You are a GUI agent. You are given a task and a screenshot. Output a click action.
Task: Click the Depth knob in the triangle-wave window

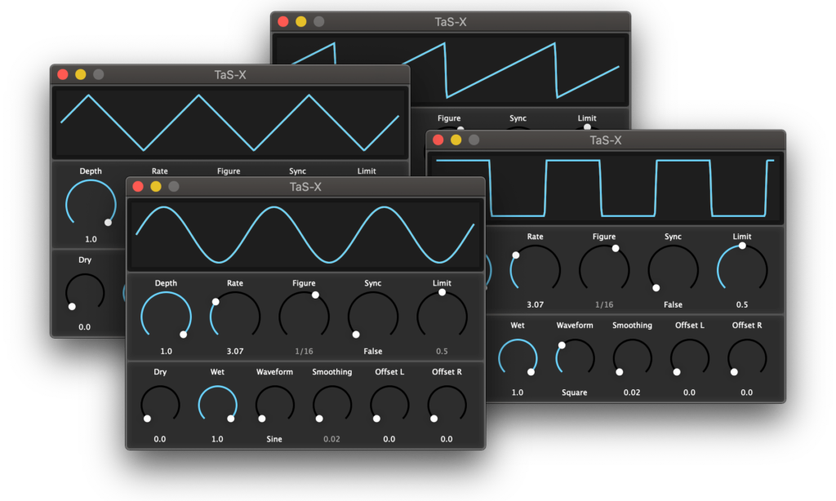90,204
